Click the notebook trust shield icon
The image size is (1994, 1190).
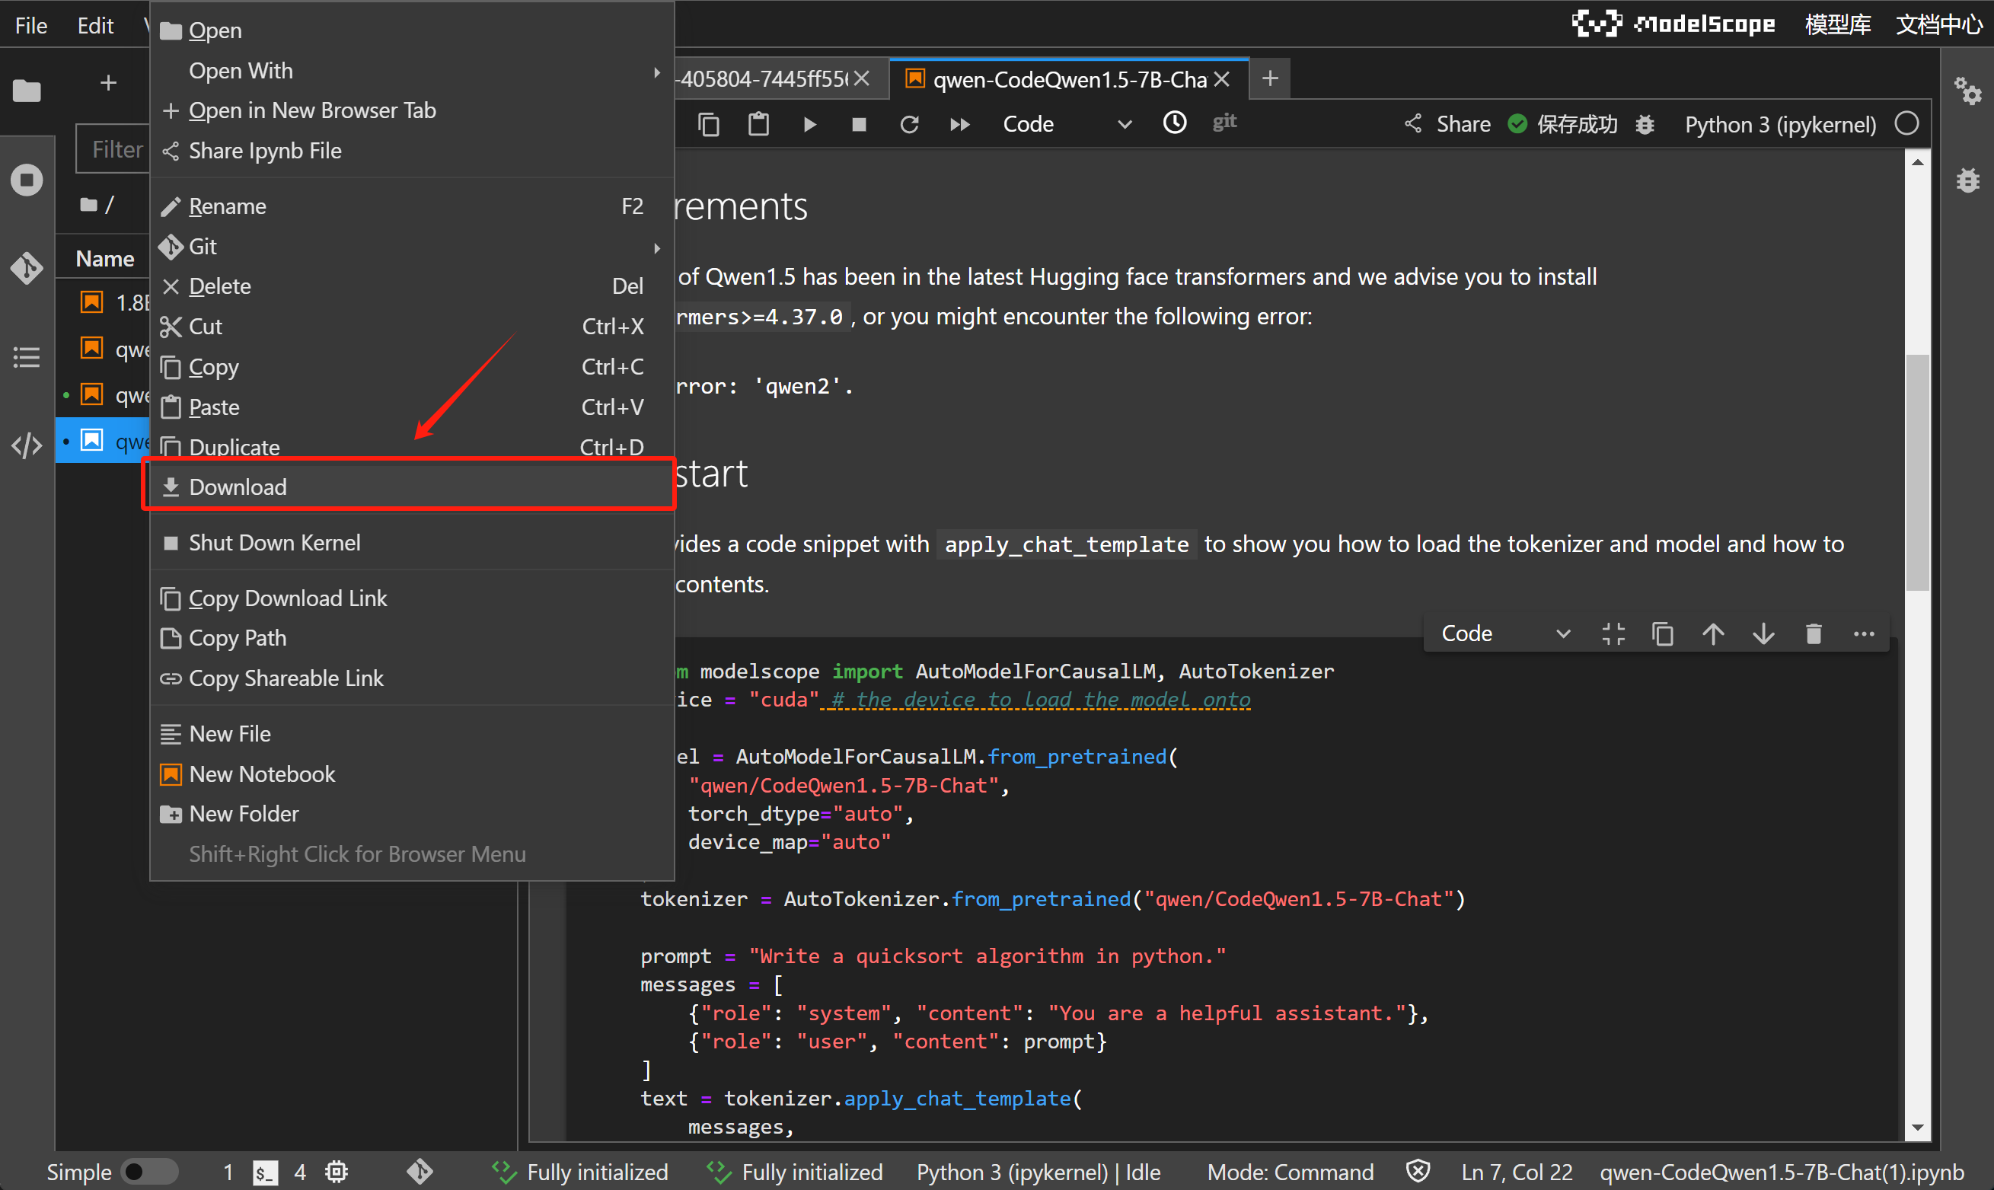(1418, 1172)
